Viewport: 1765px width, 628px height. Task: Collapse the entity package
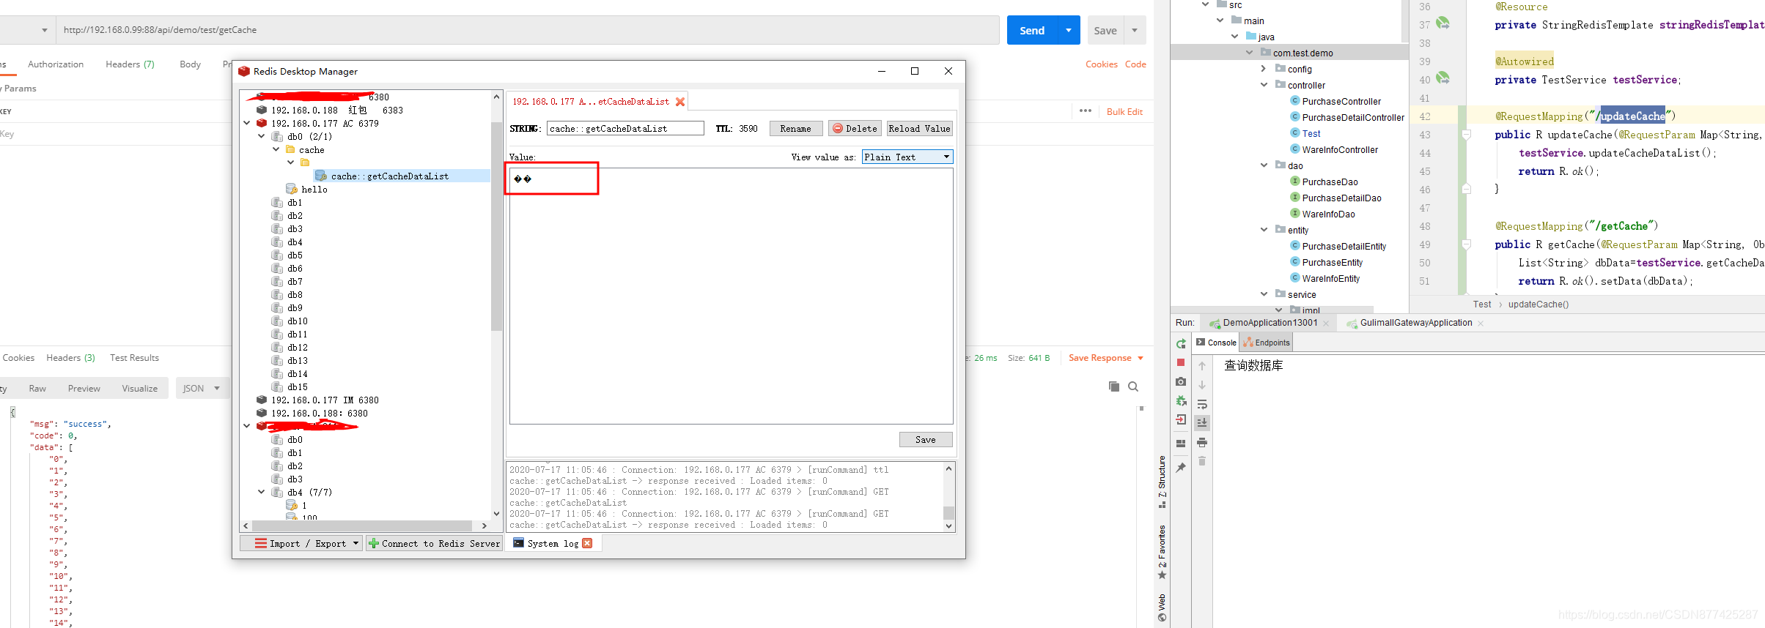(x=1264, y=230)
